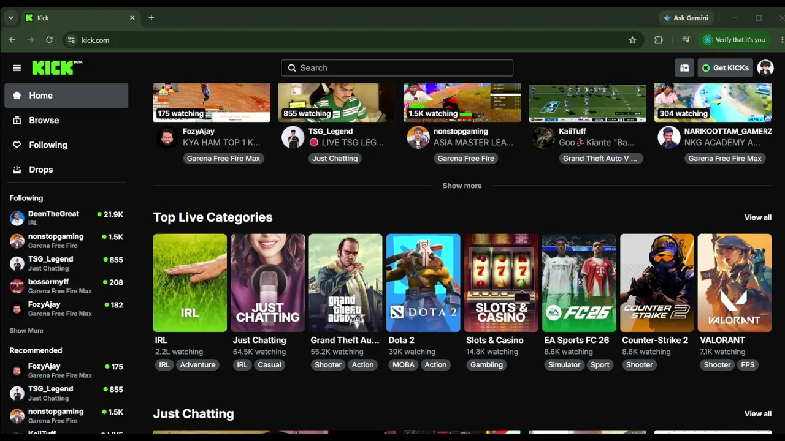Open Just Chatting tag under TSG_Legend stream
785x441 pixels.
[335, 159]
